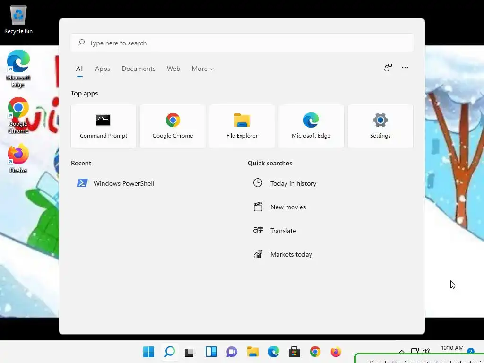Open Google Chrome desktop shortcut
This screenshot has height=363, width=484.
click(x=18, y=115)
